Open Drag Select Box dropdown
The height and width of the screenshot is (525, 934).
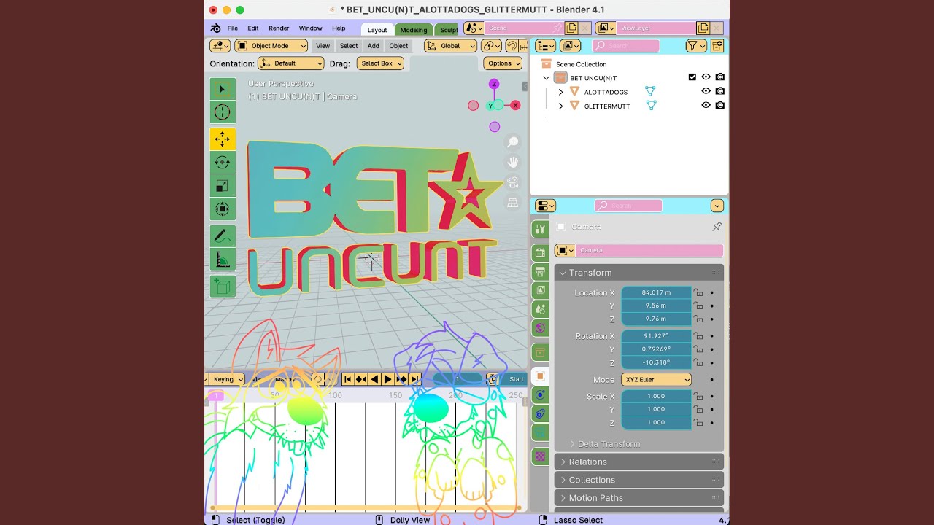[x=381, y=63]
